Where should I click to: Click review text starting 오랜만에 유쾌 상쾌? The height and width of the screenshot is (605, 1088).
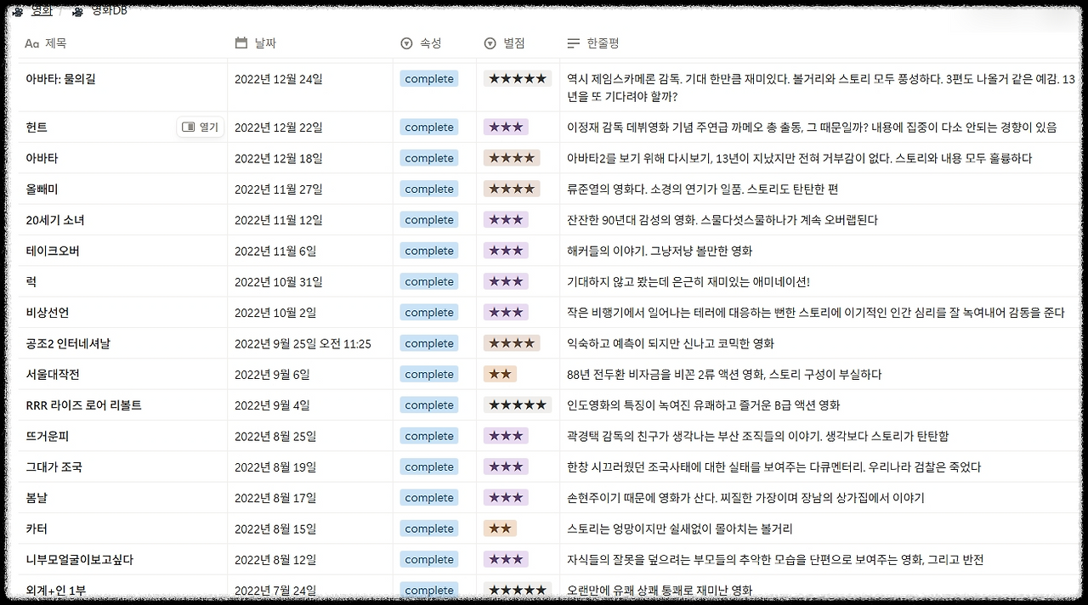tap(660, 591)
